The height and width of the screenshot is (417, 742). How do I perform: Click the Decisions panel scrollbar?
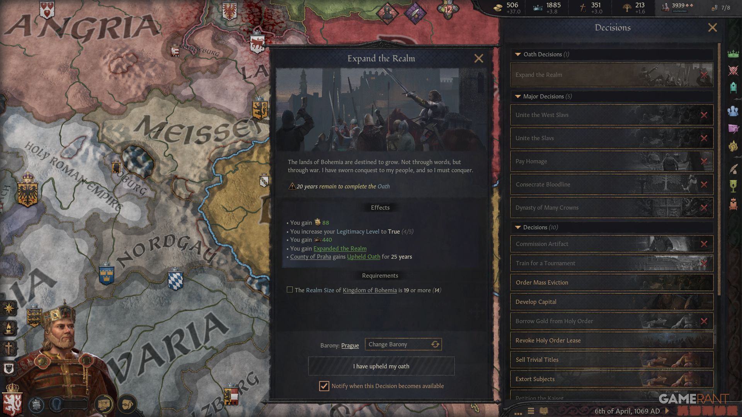tap(719, 170)
